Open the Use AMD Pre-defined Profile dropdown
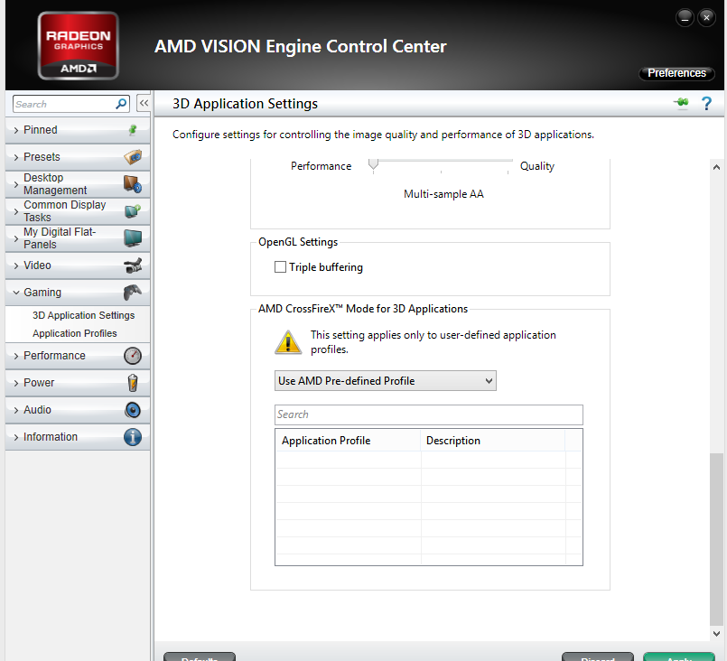The height and width of the screenshot is (661, 727). tap(386, 380)
